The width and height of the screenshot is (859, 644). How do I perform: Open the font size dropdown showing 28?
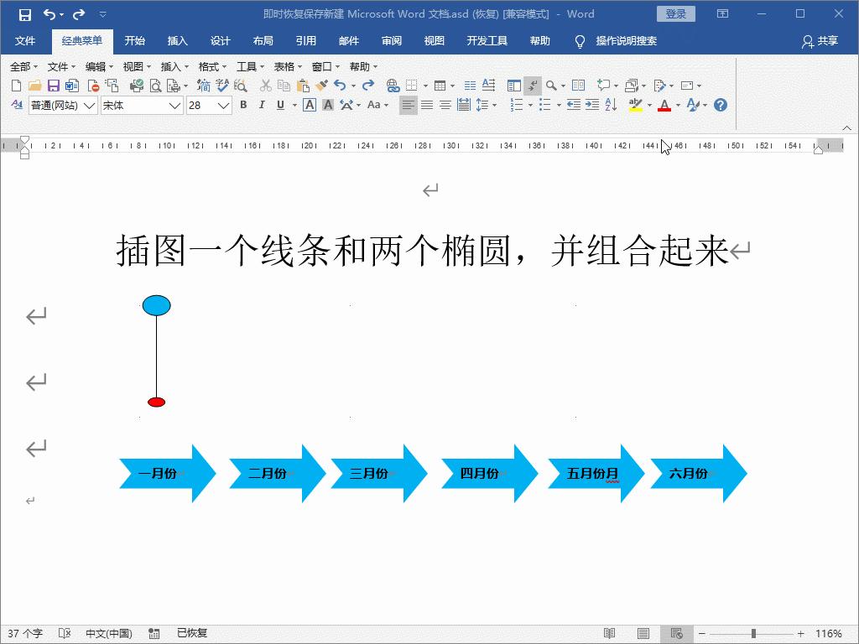coord(222,104)
